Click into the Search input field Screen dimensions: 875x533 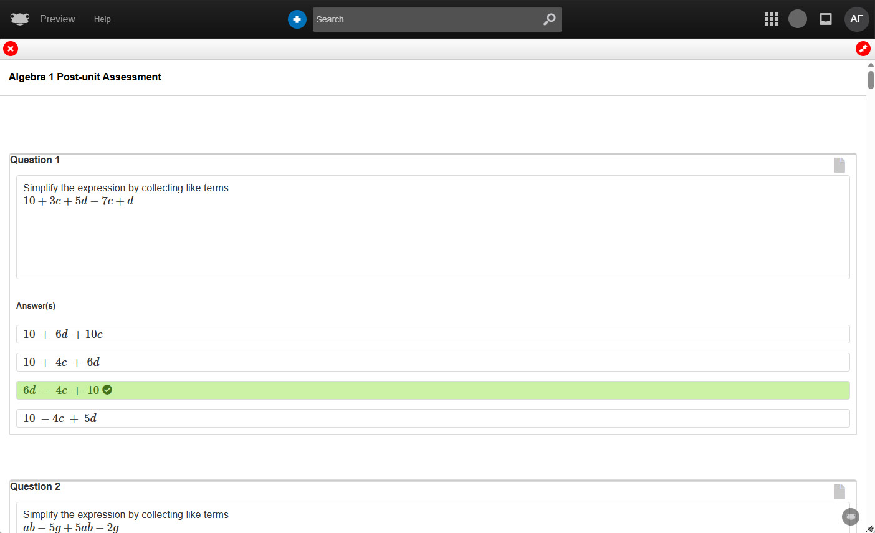[427, 19]
